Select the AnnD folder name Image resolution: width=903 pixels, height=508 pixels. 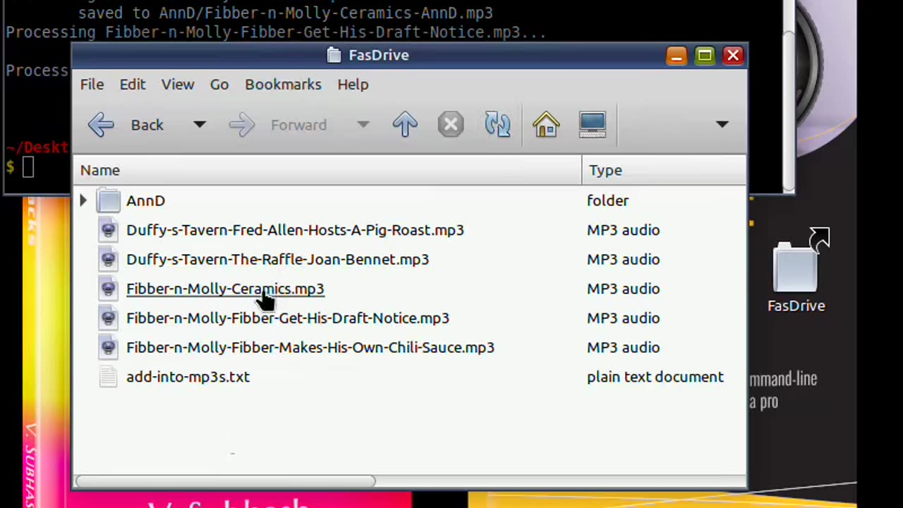(x=145, y=201)
